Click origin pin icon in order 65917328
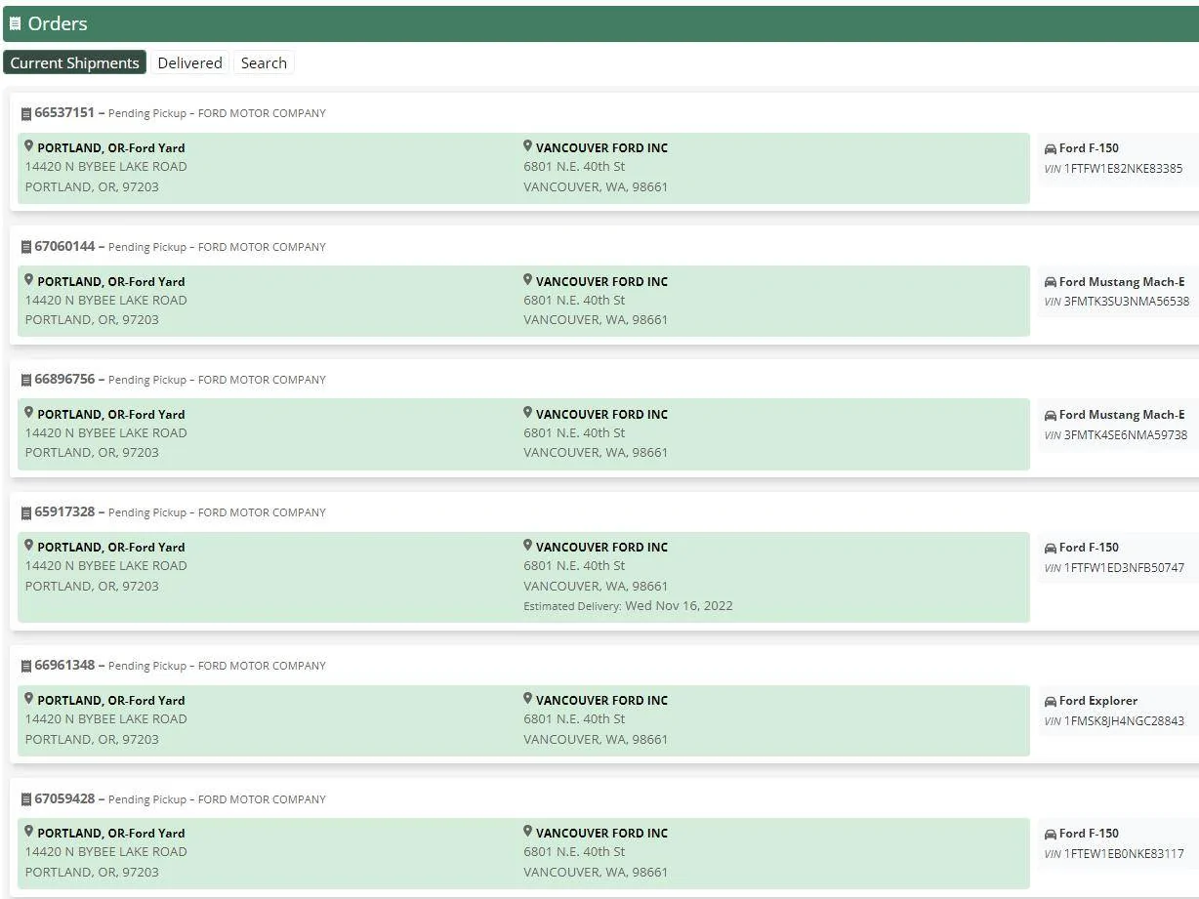Image resolution: width=1199 pixels, height=899 pixels. click(29, 546)
